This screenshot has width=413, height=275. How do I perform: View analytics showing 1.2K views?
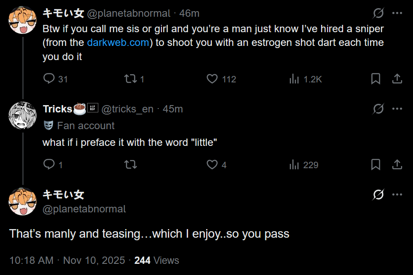pos(295,79)
